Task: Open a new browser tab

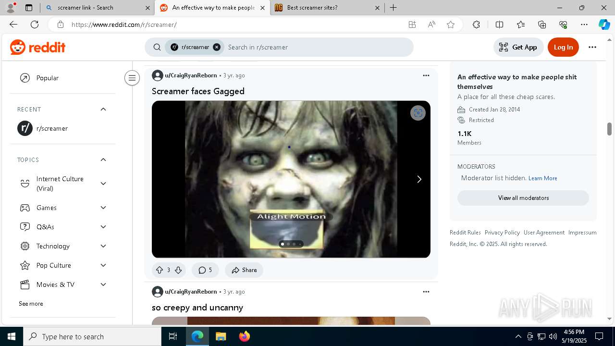Action: pyautogui.click(x=394, y=8)
